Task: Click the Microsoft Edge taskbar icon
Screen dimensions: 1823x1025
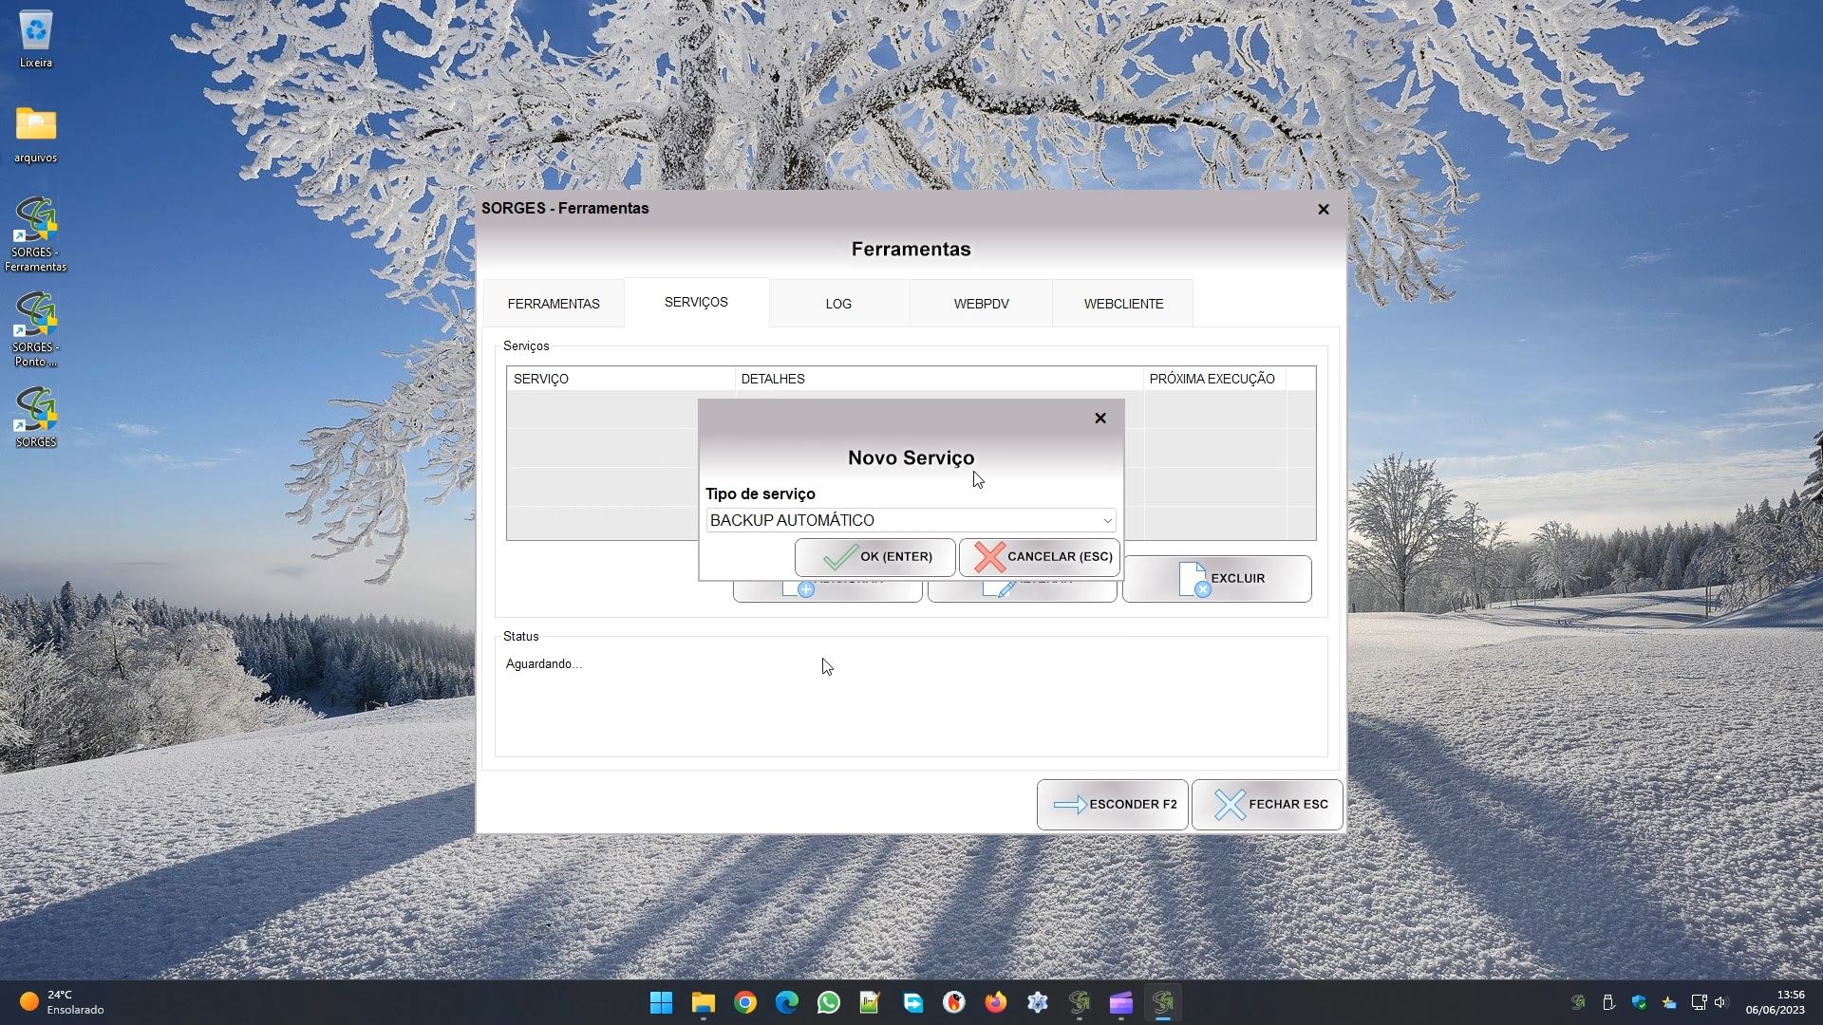Action: 786,1002
